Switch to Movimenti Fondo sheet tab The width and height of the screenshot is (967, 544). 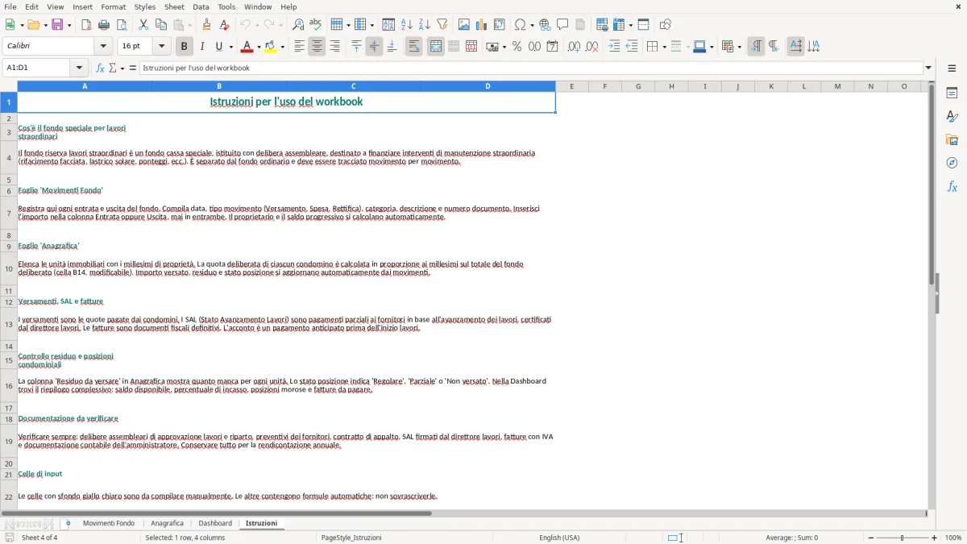coord(109,523)
